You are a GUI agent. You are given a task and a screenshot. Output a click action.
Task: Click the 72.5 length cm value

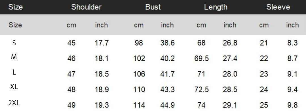pos(202,90)
